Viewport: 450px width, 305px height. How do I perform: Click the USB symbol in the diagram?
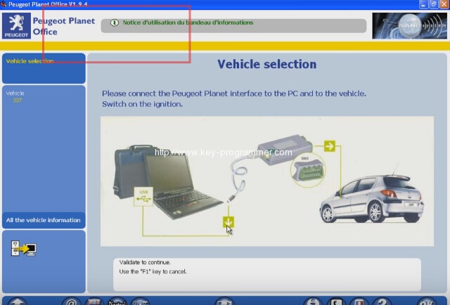[143, 197]
